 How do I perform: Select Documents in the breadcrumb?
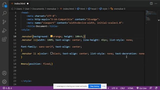38,9
